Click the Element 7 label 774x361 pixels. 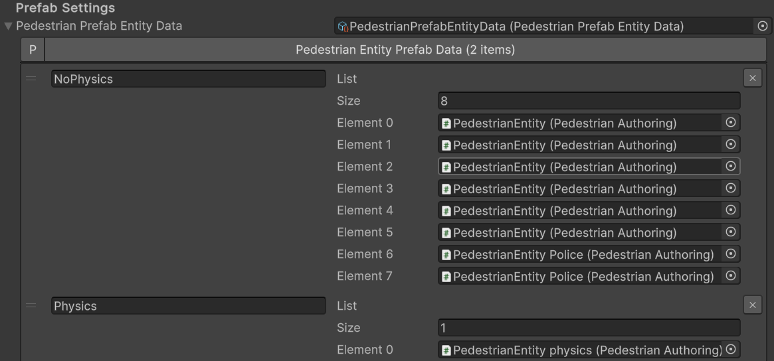pyautogui.click(x=364, y=275)
